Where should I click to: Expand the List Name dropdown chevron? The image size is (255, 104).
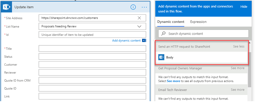pyautogui.click(x=139, y=26)
